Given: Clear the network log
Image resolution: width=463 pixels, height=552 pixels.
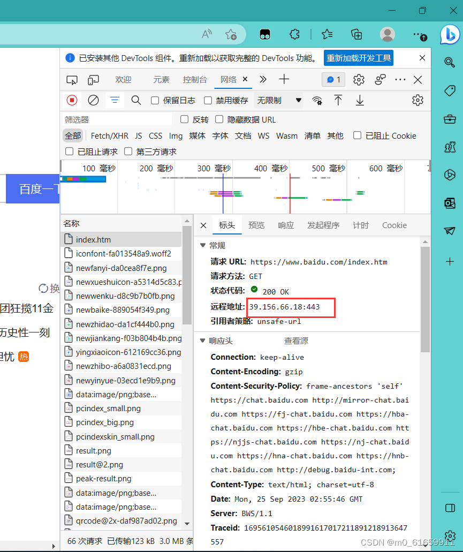Looking at the screenshot, I should [x=93, y=100].
